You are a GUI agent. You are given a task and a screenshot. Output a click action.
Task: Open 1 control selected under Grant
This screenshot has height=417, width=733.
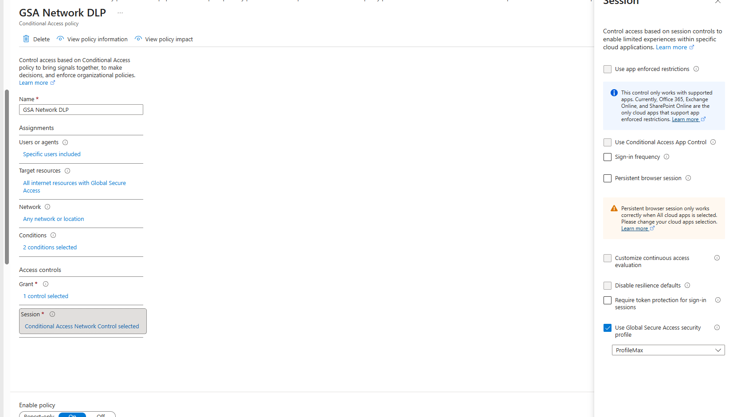(x=46, y=296)
